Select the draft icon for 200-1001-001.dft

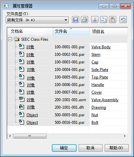[x=22, y=107]
